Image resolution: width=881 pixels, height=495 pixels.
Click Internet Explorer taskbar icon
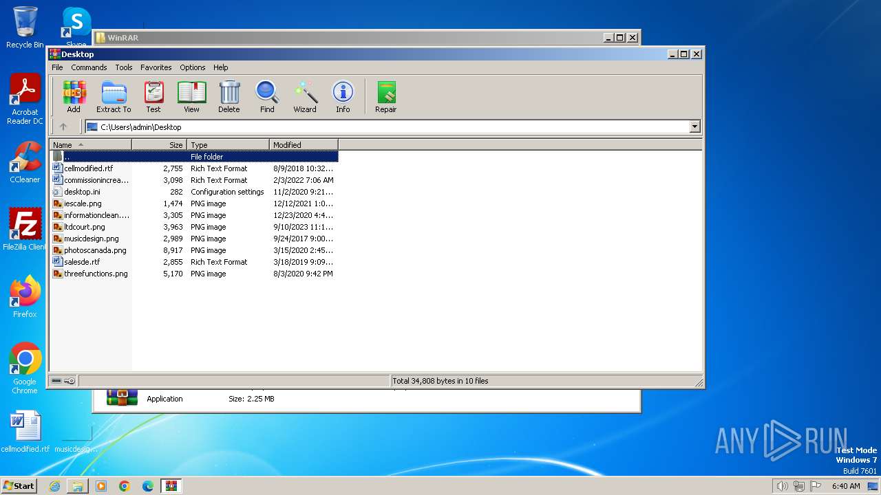click(x=54, y=486)
